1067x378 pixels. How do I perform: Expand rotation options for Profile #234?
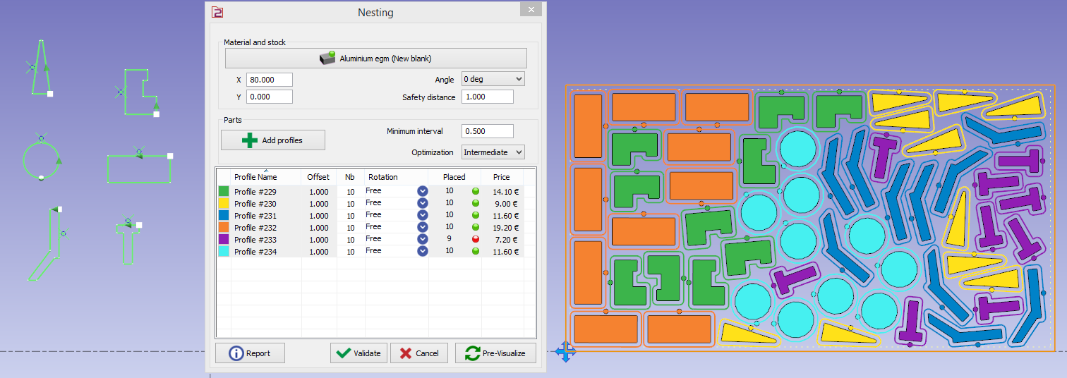[422, 251]
